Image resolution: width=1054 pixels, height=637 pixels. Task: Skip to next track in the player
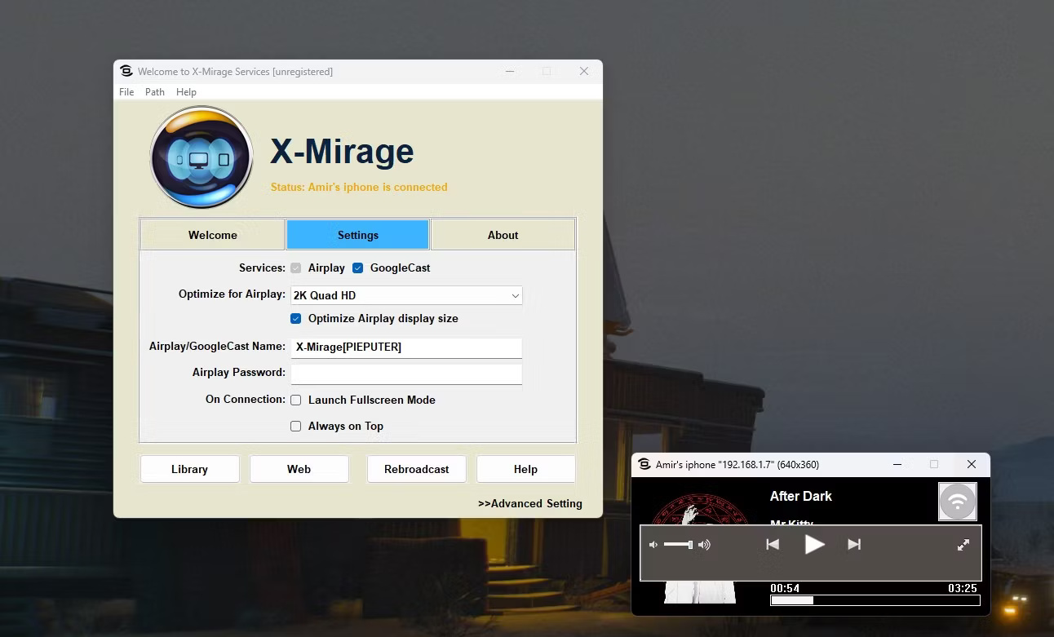(x=854, y=544)
